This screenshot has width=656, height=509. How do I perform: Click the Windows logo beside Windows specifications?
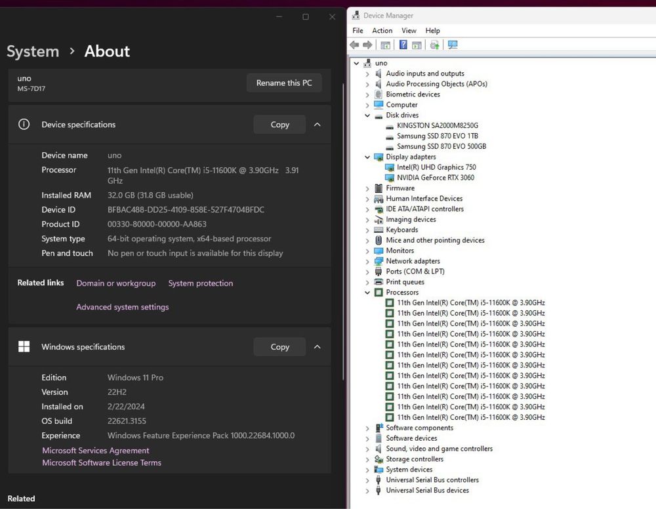pyautogui.click(x=24, y=347)
